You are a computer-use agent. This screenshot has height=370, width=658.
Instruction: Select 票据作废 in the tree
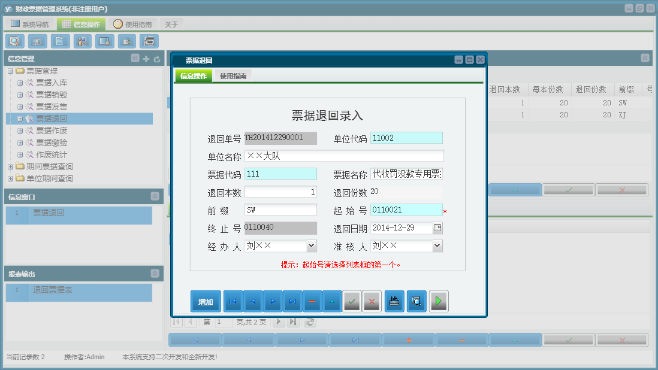click(x=52, y=131)
